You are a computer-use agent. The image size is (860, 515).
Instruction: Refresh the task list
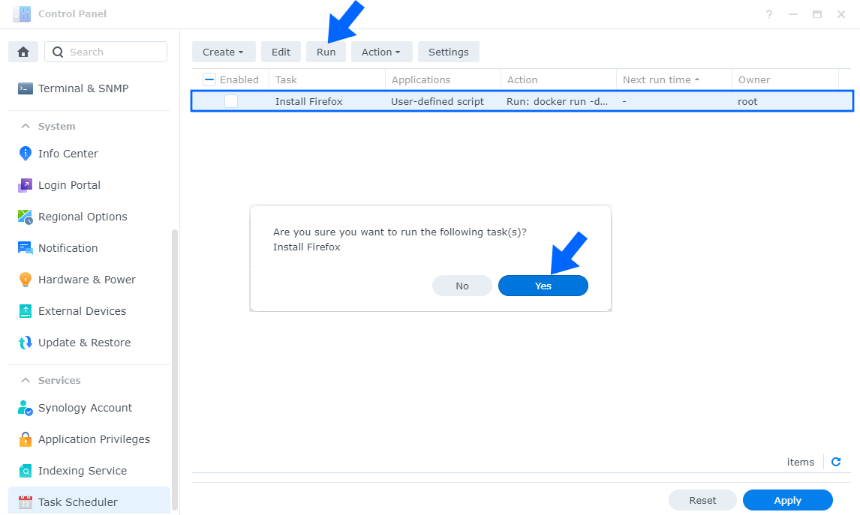tap(836, 462)
